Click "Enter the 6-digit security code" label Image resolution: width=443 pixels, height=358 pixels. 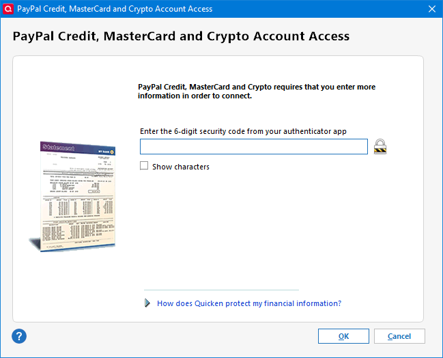pyautogui.click(x=243, y=131)
